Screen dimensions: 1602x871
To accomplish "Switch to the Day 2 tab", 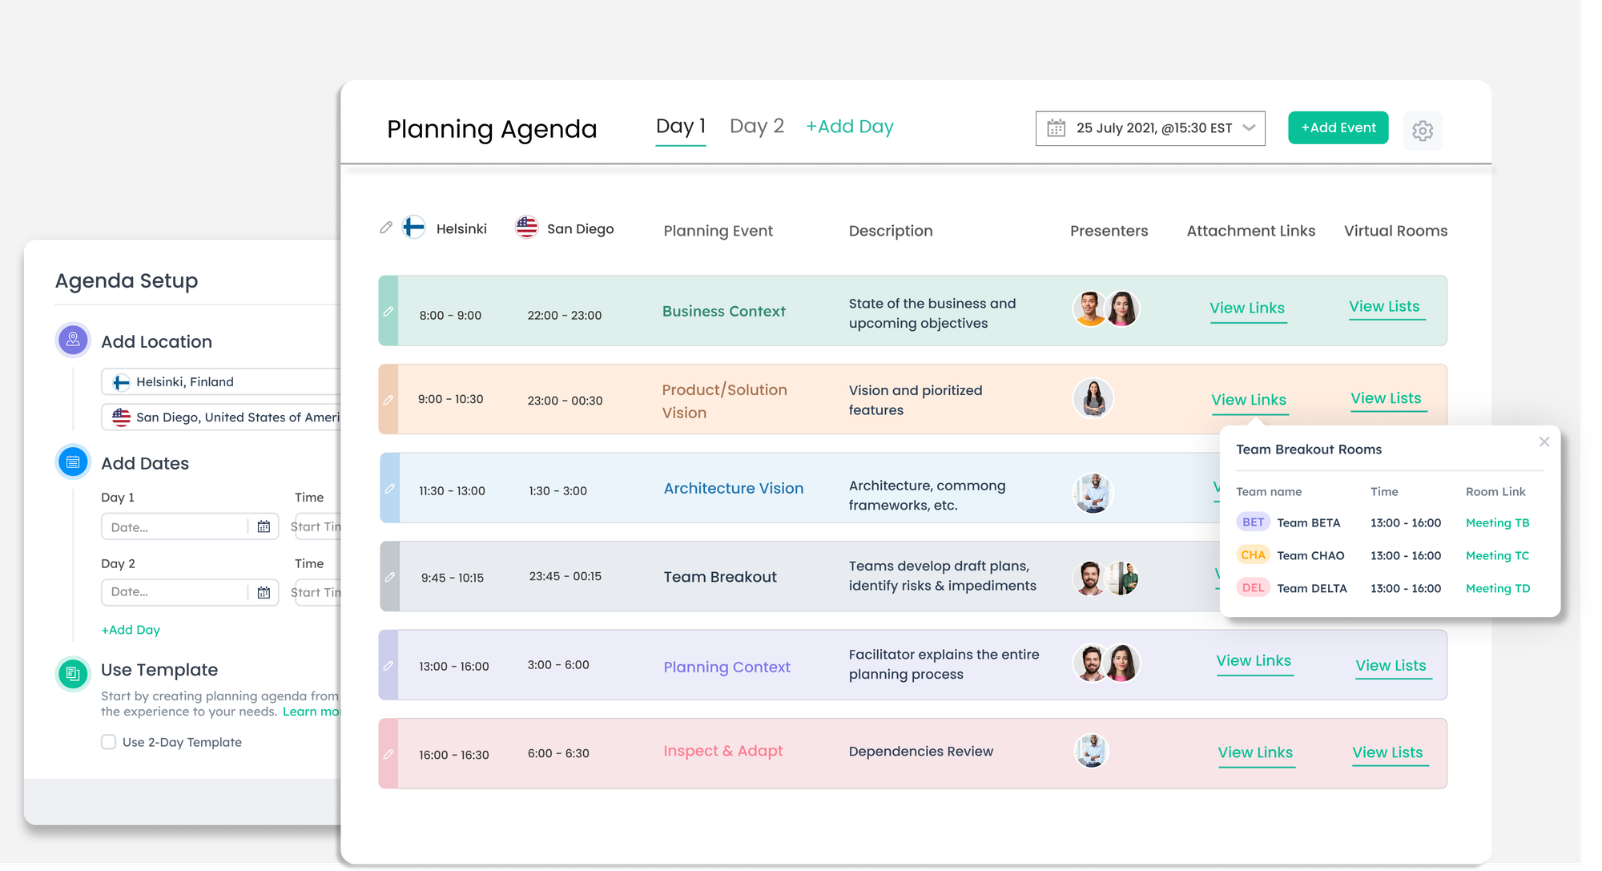I will [x=756, y=127].
